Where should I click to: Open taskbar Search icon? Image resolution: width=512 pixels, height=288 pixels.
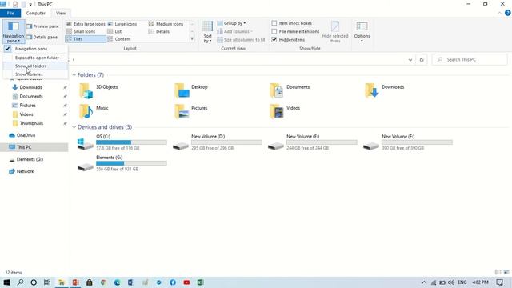point(20,282)
